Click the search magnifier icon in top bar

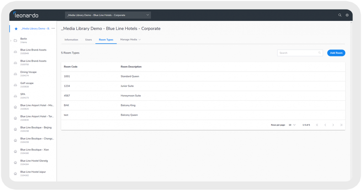(340, 15)
